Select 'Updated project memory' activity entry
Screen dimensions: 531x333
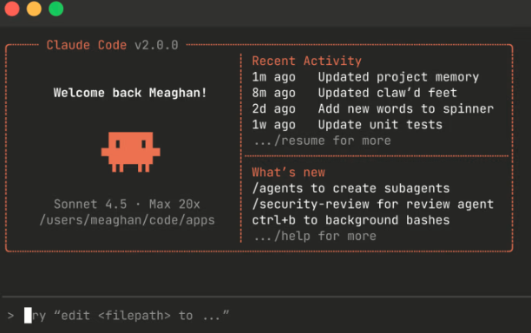365,77
